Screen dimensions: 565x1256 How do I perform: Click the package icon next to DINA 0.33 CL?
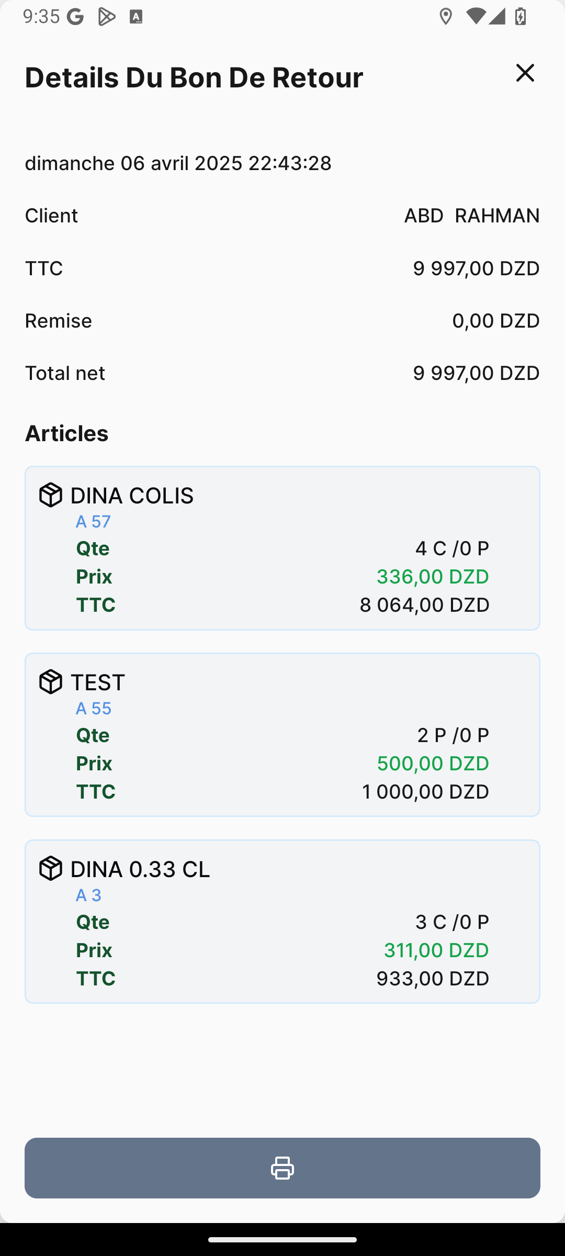click(51, 869)
